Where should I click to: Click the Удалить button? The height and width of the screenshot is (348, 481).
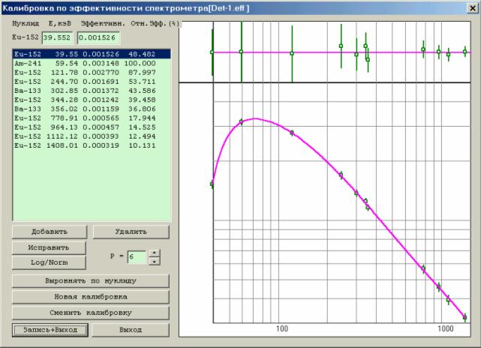(x=131, y=232)
